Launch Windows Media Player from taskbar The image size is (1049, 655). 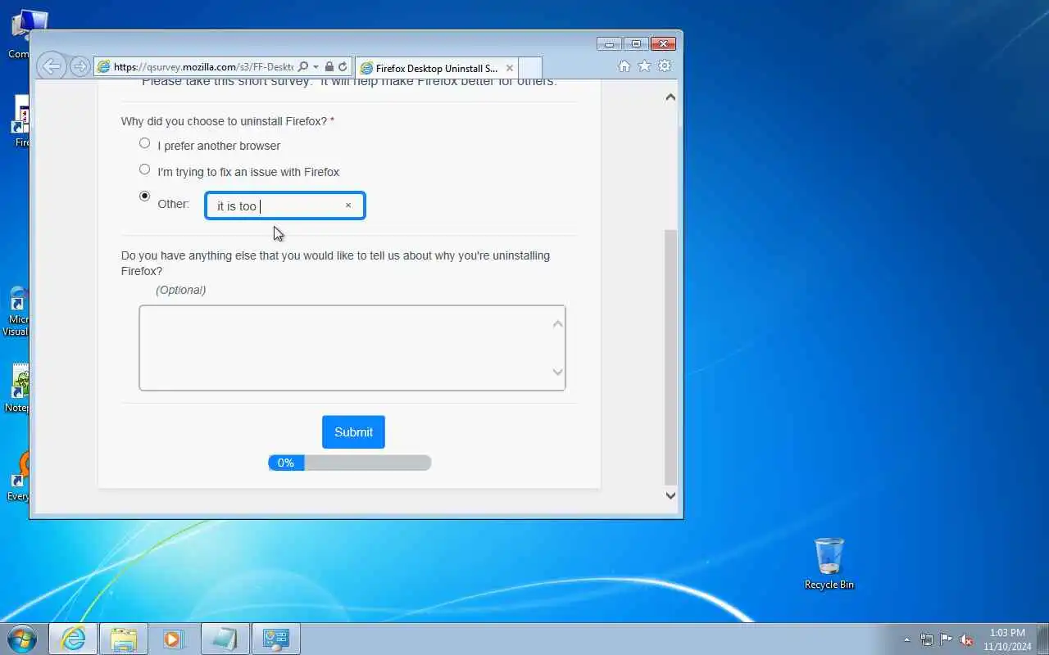point(174,639)
